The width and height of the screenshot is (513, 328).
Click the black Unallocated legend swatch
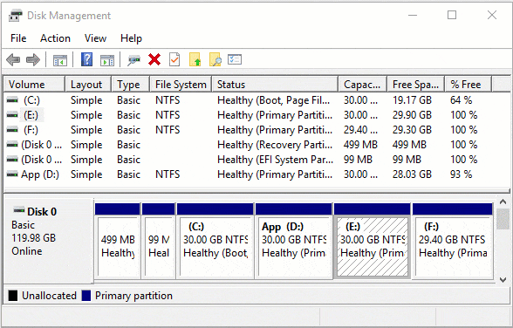pyautogui.click(x=13, y=296)
